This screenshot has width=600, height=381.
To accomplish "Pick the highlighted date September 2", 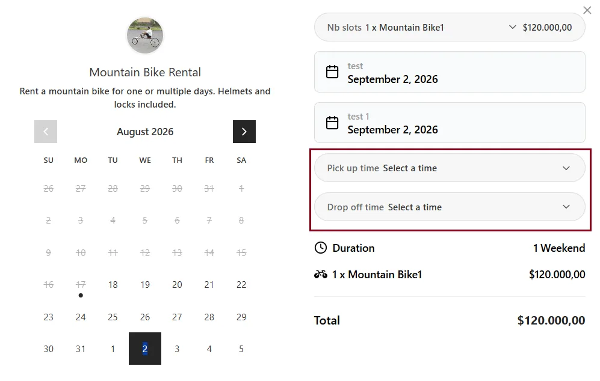I will 145,349.
